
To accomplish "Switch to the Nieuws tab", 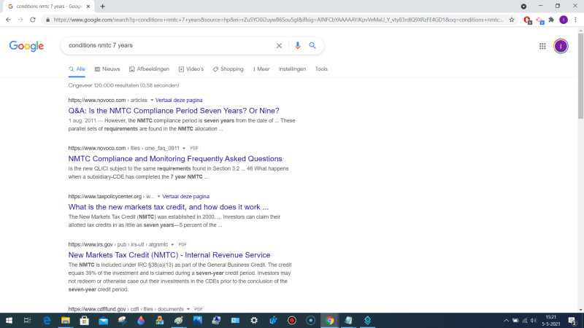I will coord(107,69).
